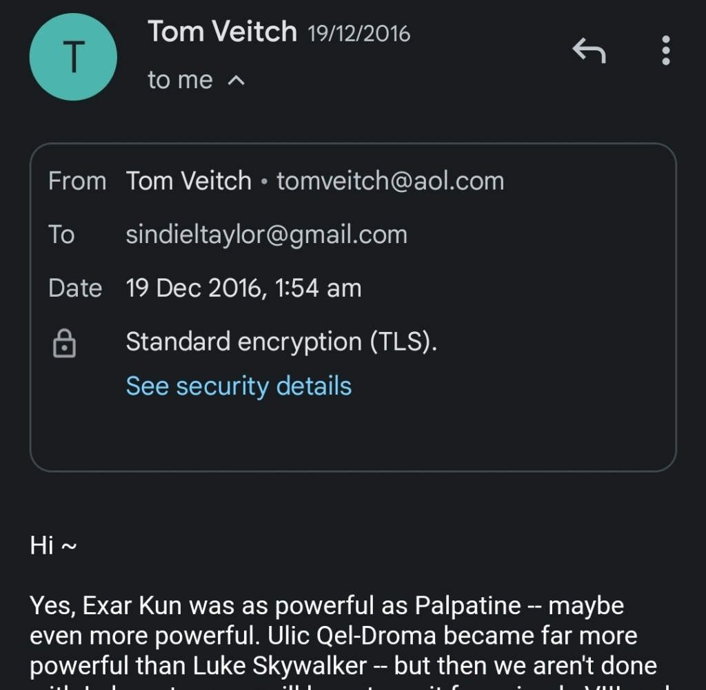This screenshot has width=706, height=690.
Task: Tap the teal T sender avatar
Action: click(73, 56)
